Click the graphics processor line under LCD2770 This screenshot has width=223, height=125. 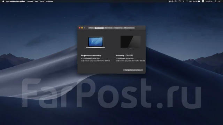click(x=130, y=61)
